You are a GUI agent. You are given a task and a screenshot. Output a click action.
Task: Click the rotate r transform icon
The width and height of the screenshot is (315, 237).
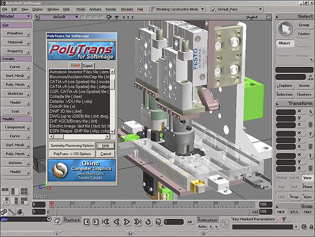click(310, 134)
